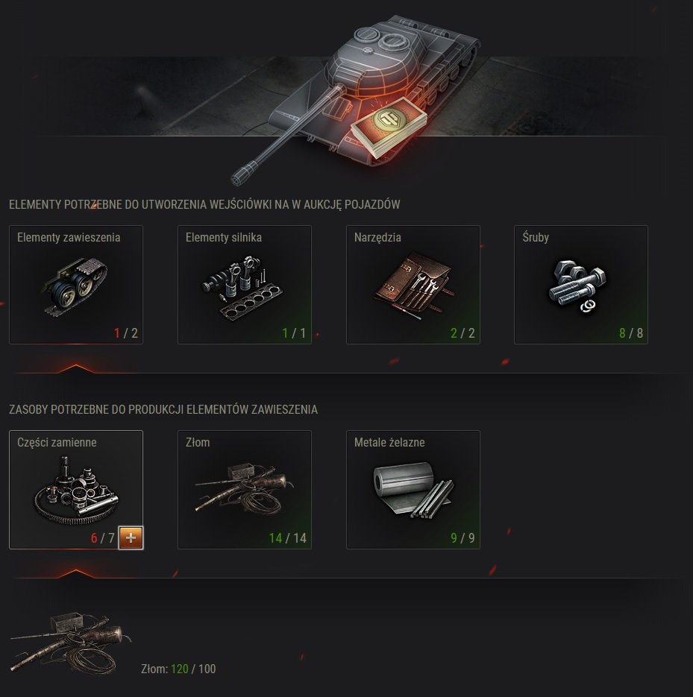This screenshot has height=697, width=693.
Task: Click the large scrap image at bottom
Action: 70,643
